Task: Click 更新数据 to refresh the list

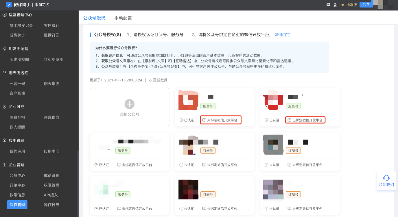Action: click(160, 80)
